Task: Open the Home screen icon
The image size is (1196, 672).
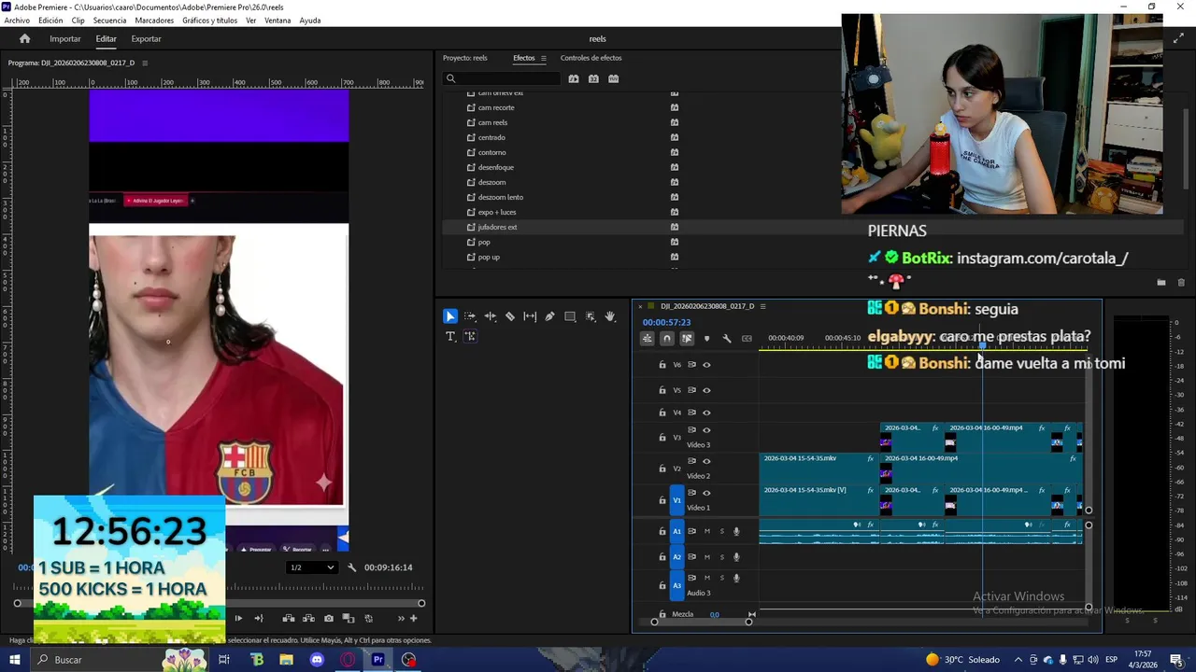Action: point(25,38)
